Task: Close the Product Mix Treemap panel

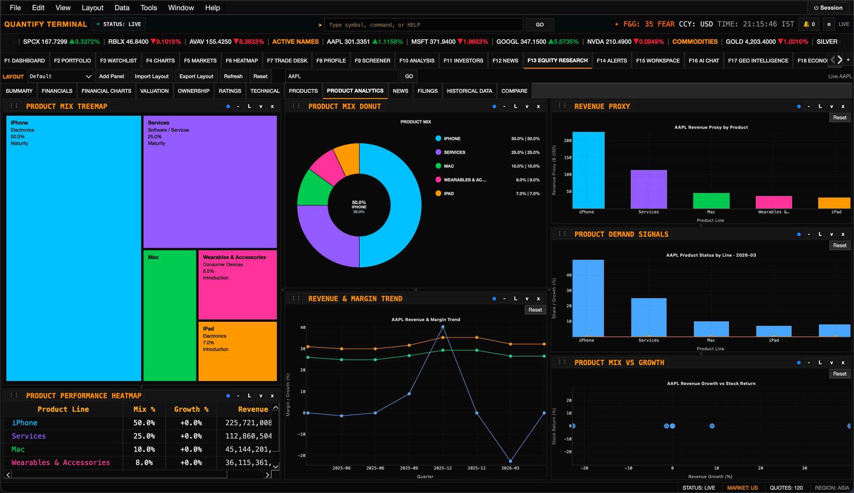Action: tap(272, 106)
